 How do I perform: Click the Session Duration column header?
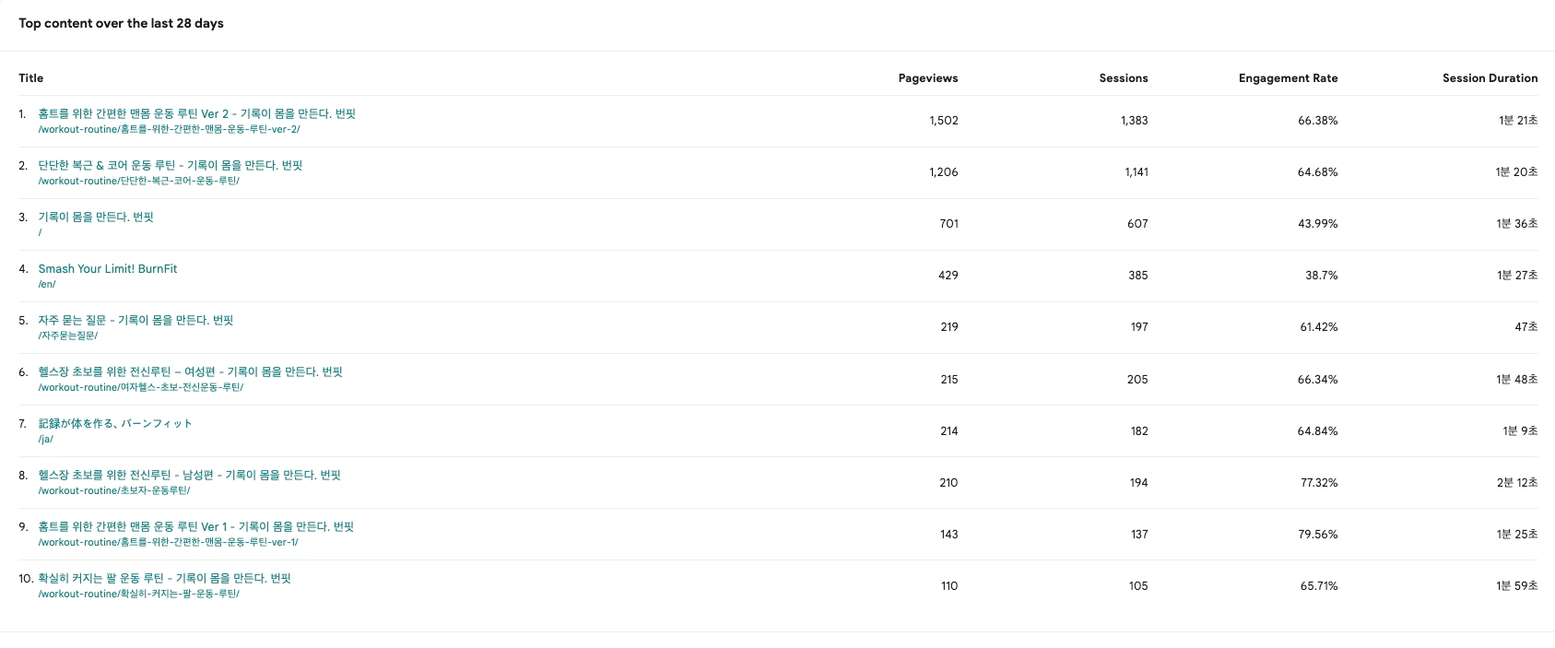pos(1490,78)
